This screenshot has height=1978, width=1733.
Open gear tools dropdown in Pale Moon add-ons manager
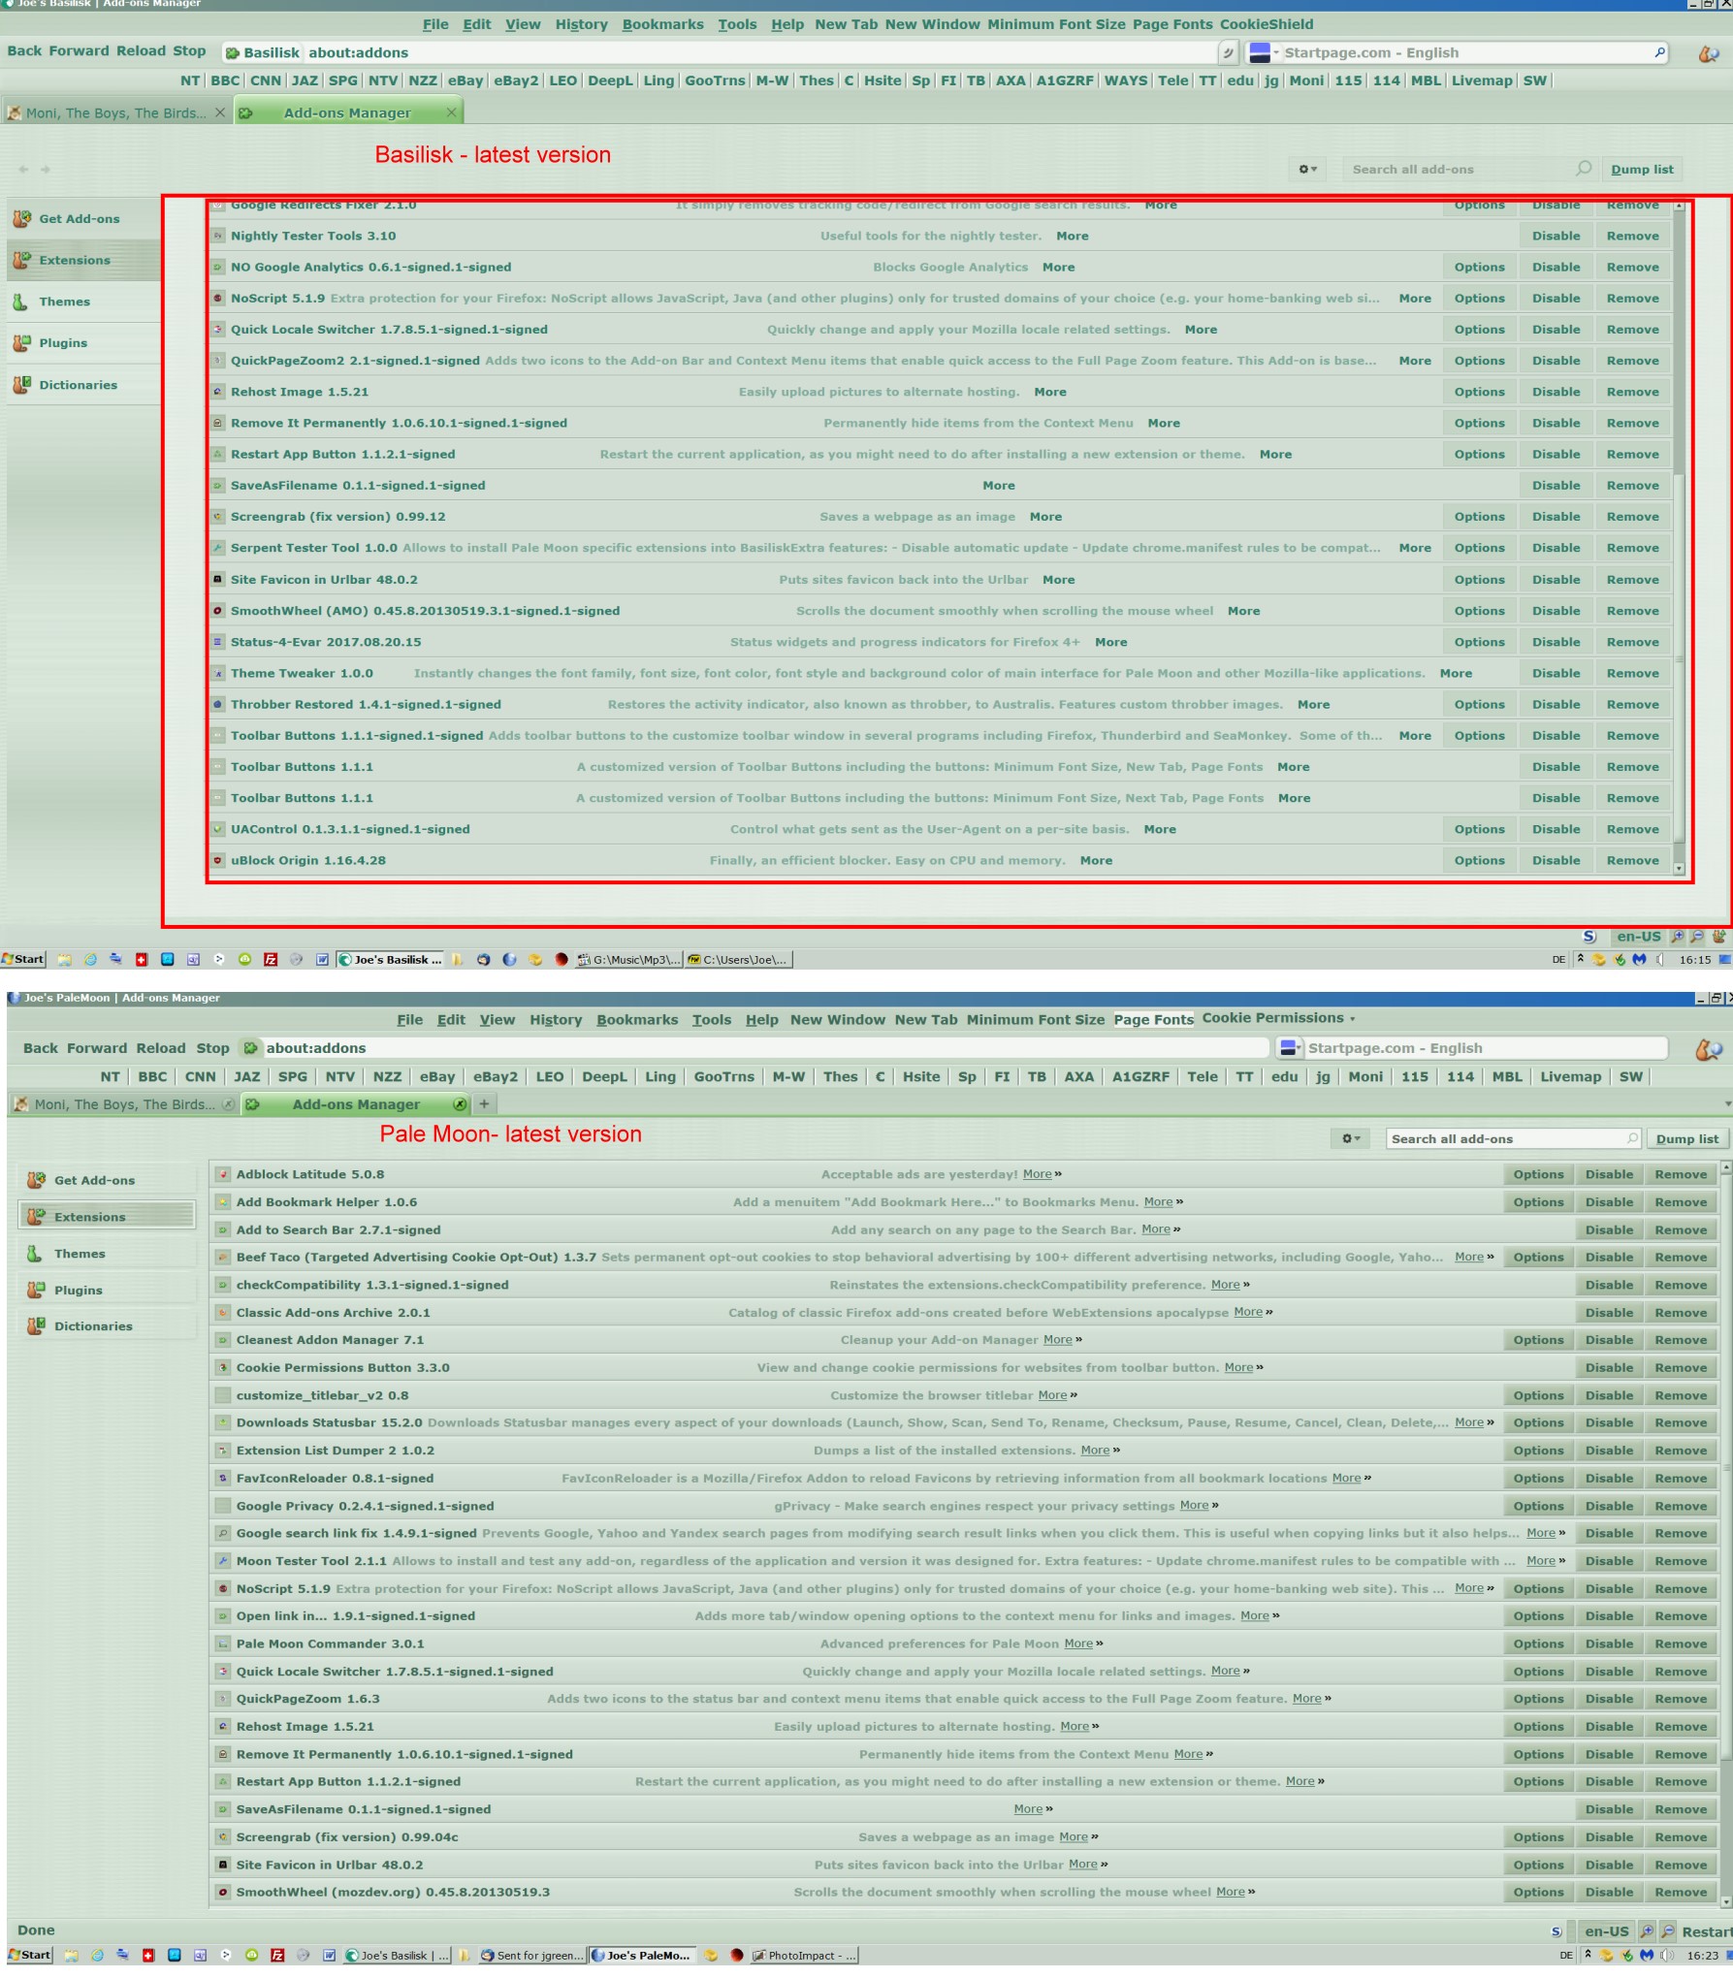click(x=1351, y=1138)
